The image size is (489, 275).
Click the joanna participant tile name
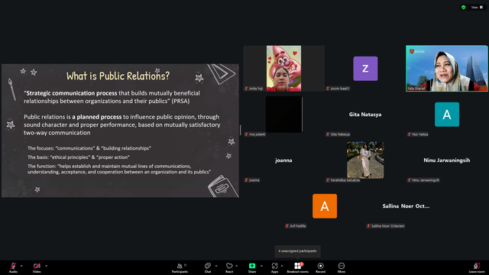(283, 160)
